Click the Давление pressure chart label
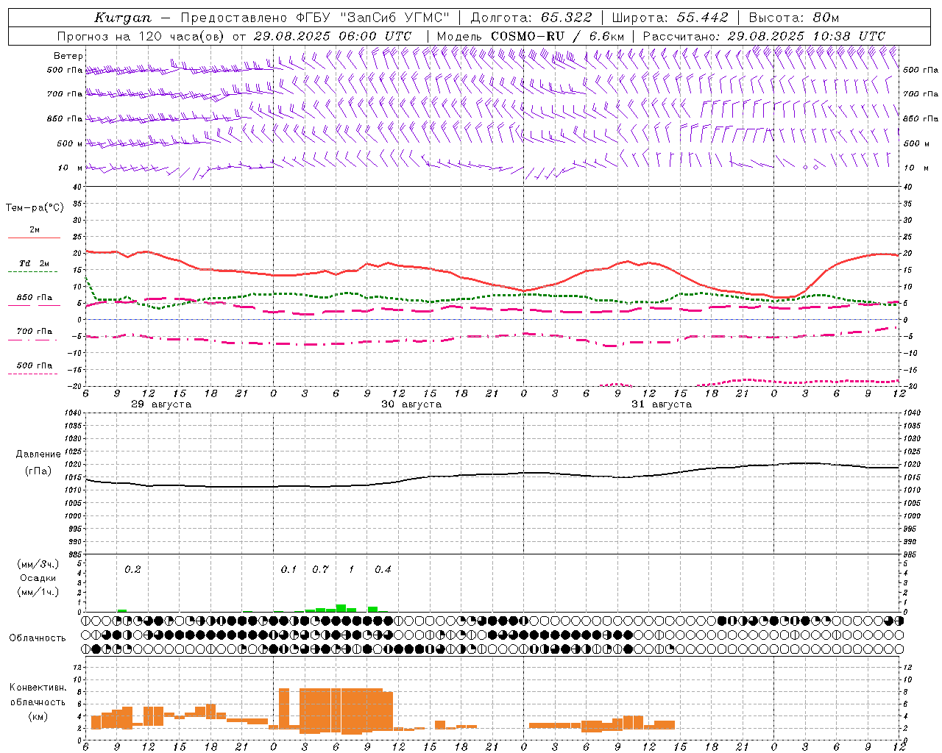 coord(38,454)
